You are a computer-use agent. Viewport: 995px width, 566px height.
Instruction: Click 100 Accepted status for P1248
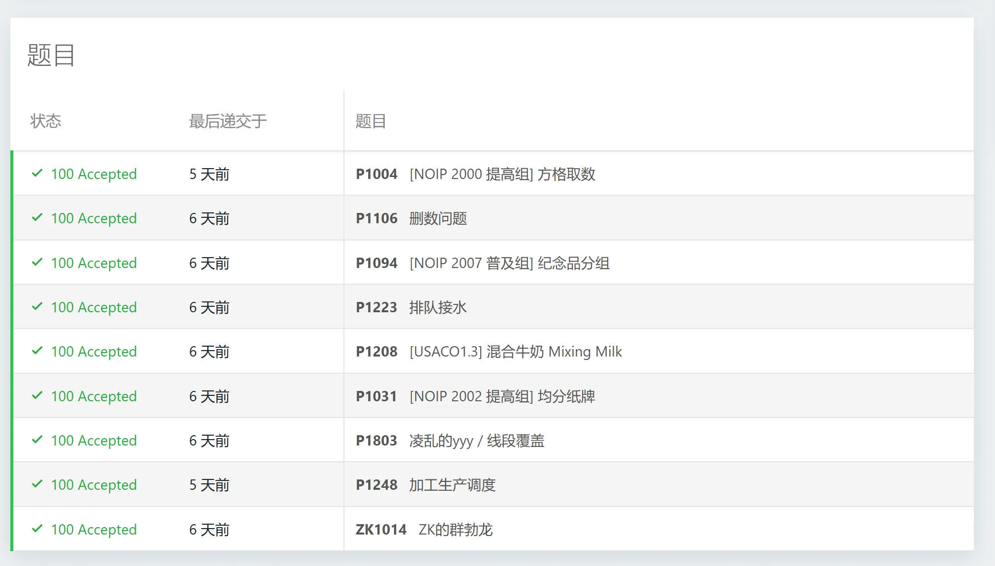93,485
